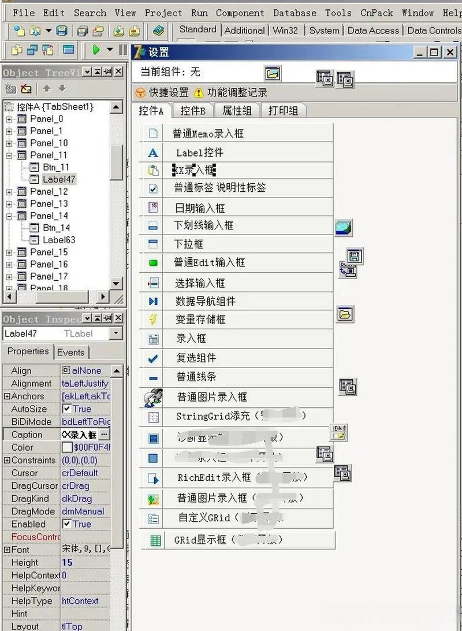Click checkmark icon of 复选组件 row
462x631 pixels.
[153, 359]
